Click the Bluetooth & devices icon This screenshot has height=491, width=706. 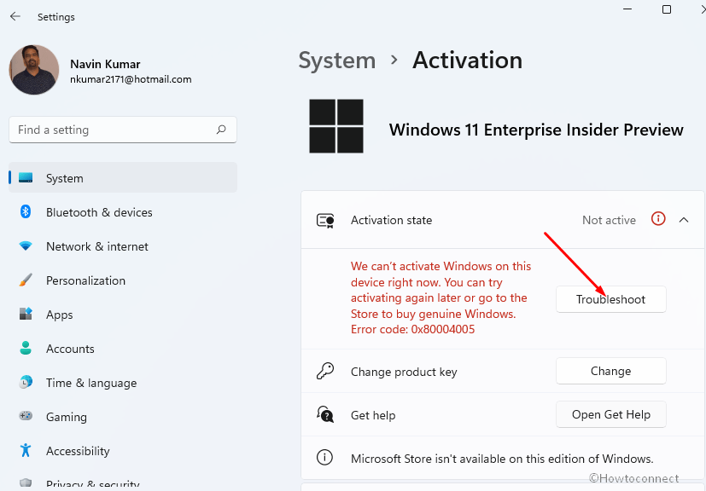(x=26, y=211)
